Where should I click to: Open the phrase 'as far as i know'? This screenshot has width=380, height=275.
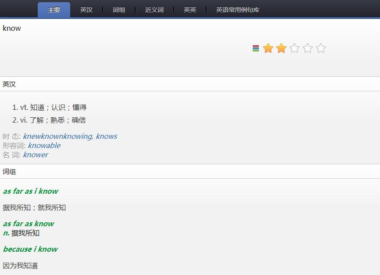[x=31, y=191]
